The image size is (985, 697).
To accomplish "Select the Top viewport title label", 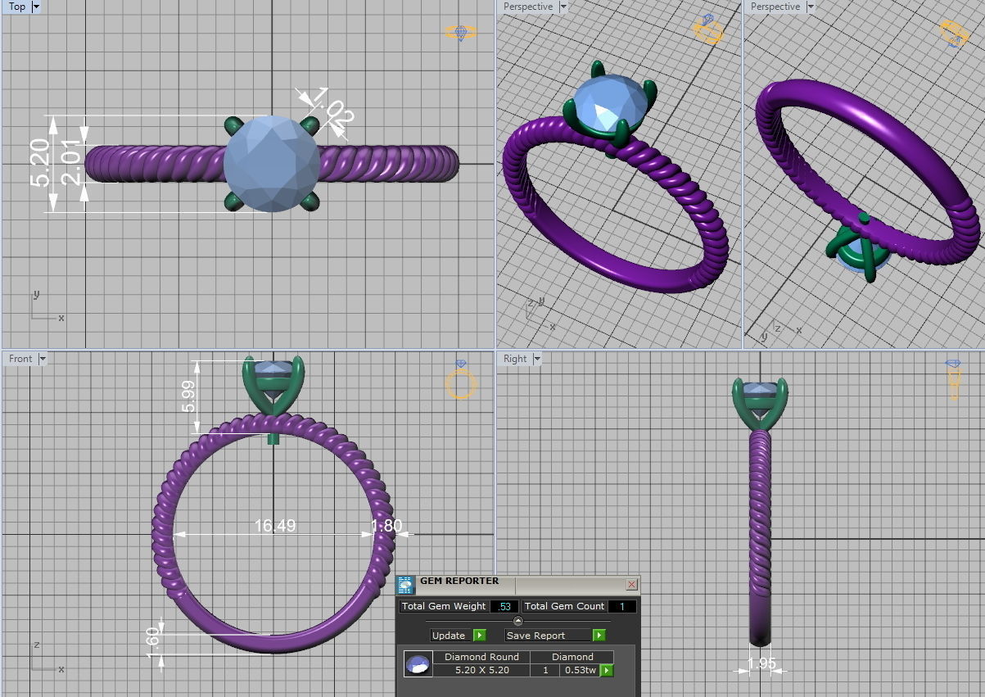I will coord(17,7).
